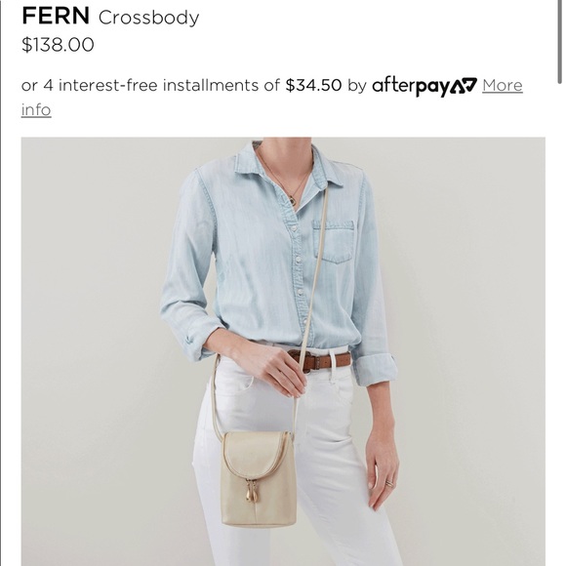Click the $138.00 price text
This screenshot has width=566, height=566.
[58, 45]
